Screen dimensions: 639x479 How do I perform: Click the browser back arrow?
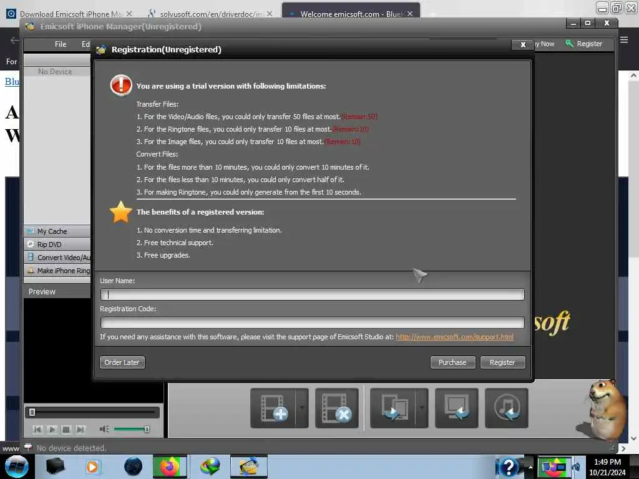pos(14,40)
